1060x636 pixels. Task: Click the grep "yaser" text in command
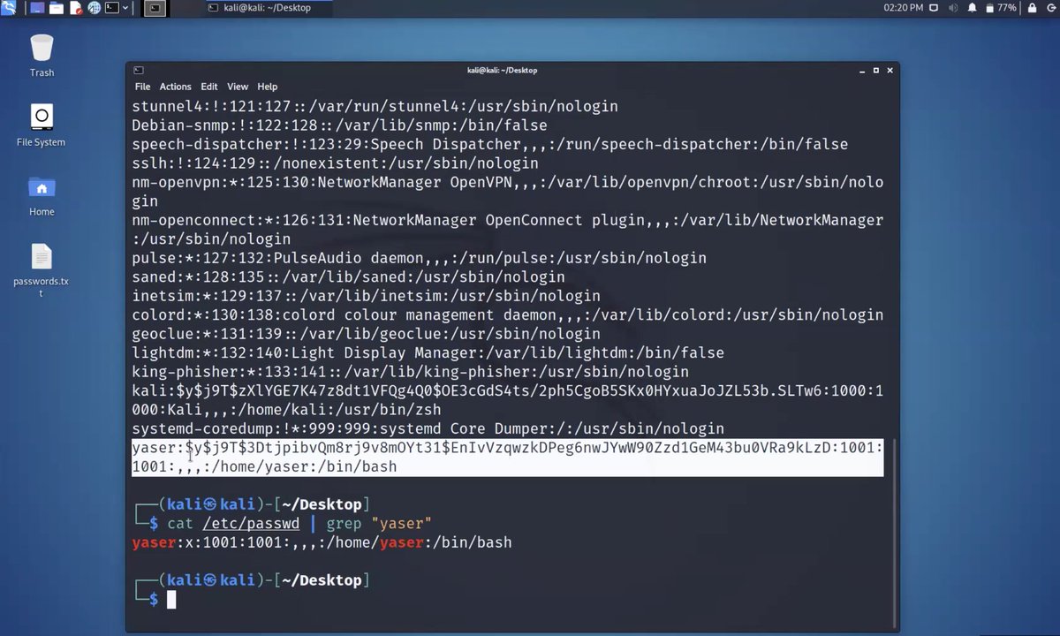379,524
